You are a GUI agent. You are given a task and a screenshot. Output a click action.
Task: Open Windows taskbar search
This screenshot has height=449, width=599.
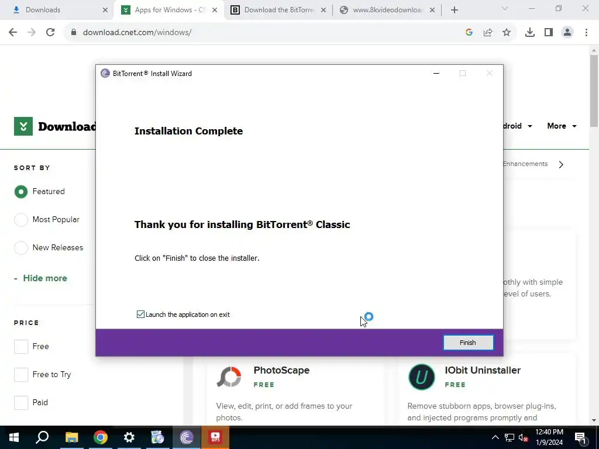pos(42,437)
